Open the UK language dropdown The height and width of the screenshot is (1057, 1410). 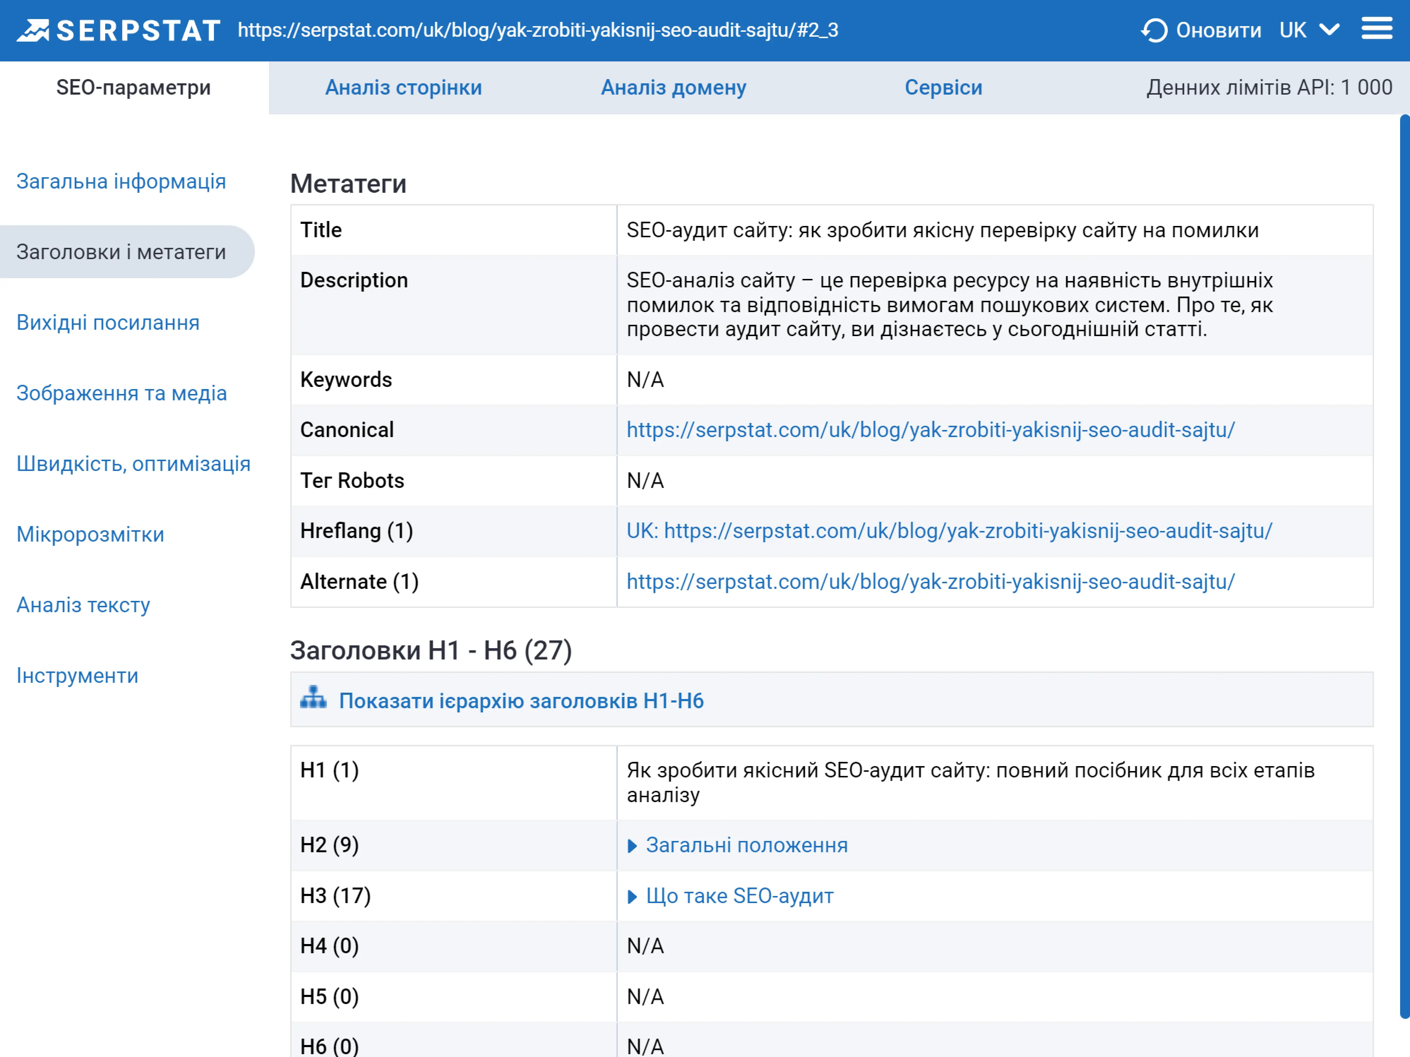tap(1310, 30)
